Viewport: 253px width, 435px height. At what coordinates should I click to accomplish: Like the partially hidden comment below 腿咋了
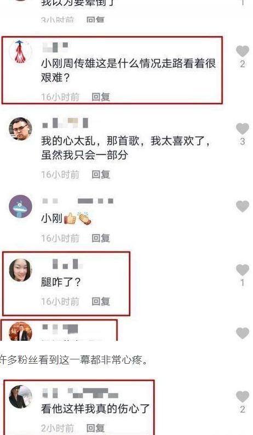click(x=243, y=333)
